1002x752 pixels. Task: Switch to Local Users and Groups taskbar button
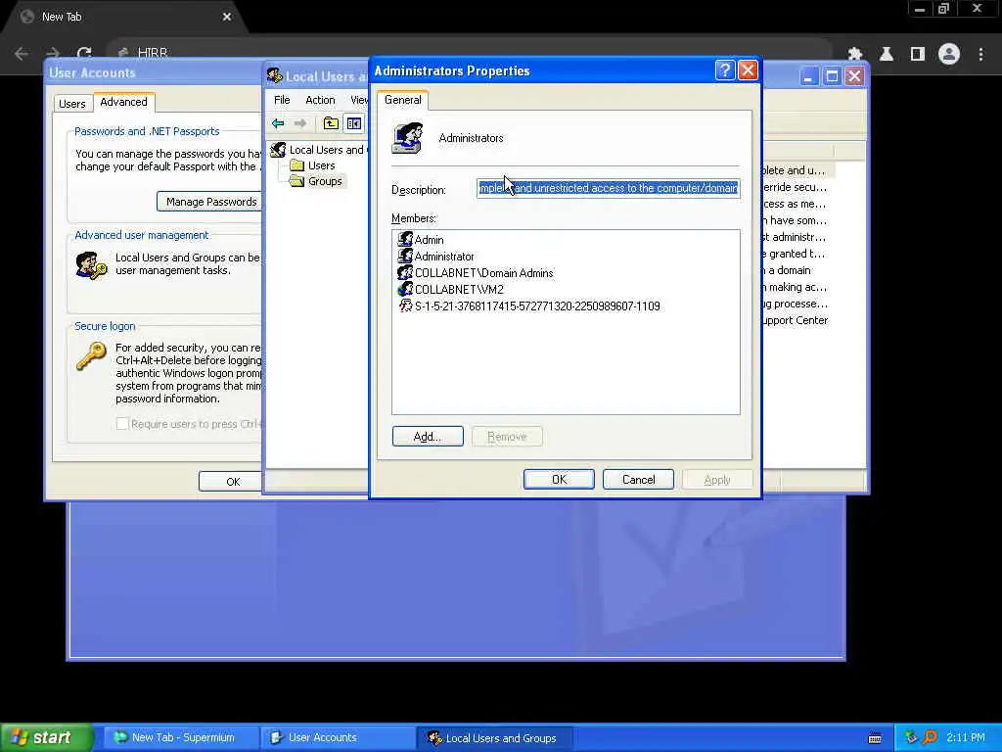[494, 737]
